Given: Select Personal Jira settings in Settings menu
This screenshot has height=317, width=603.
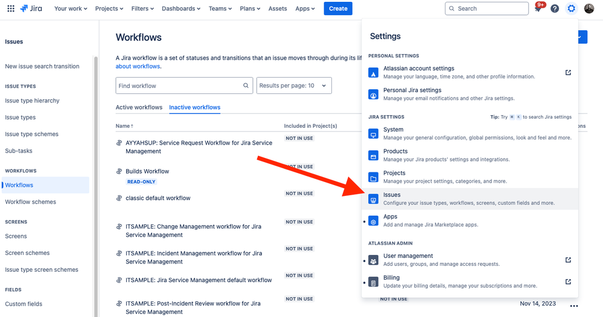Looking at the screenshot, I should tap(470, 94).
